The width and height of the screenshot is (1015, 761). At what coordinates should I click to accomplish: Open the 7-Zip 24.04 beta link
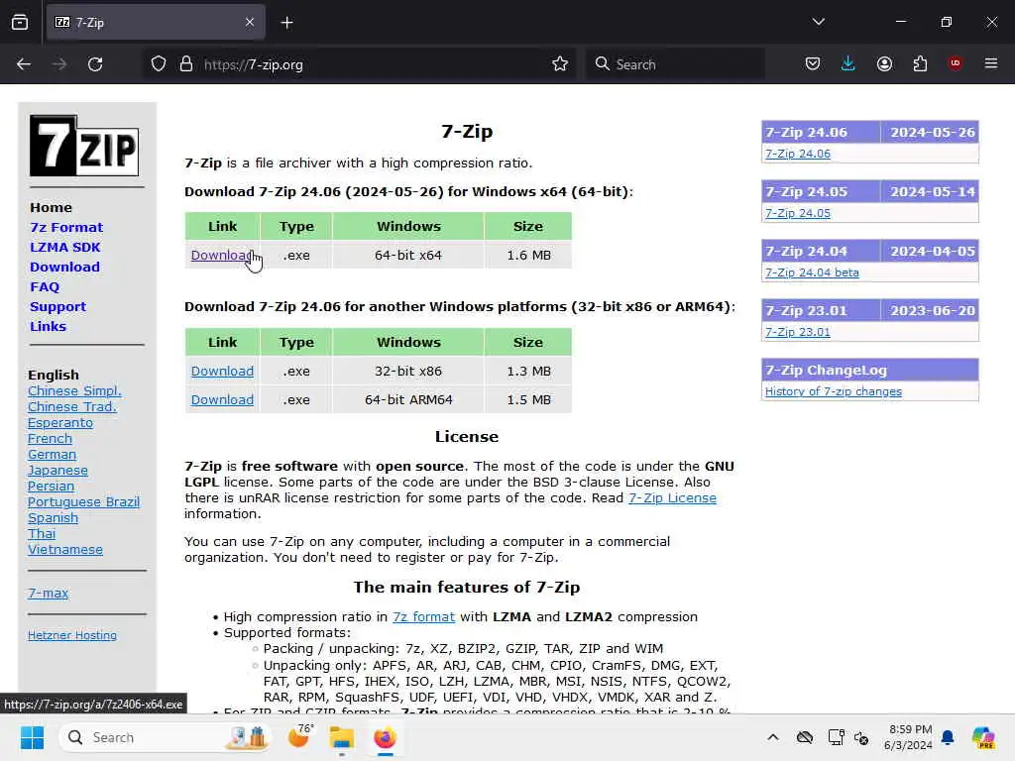coord(812,272)
